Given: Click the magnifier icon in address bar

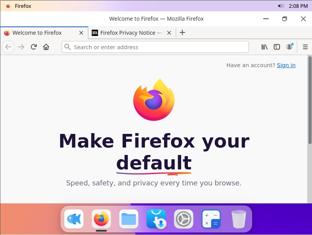Looking at the screenshot, I should click(68, 47).
